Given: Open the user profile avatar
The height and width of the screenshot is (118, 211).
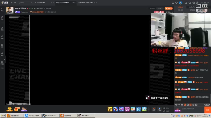Looking at the screenshot, I should 180,3.
